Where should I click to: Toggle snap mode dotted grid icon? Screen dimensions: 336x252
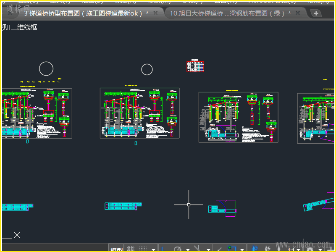(143, 249)
